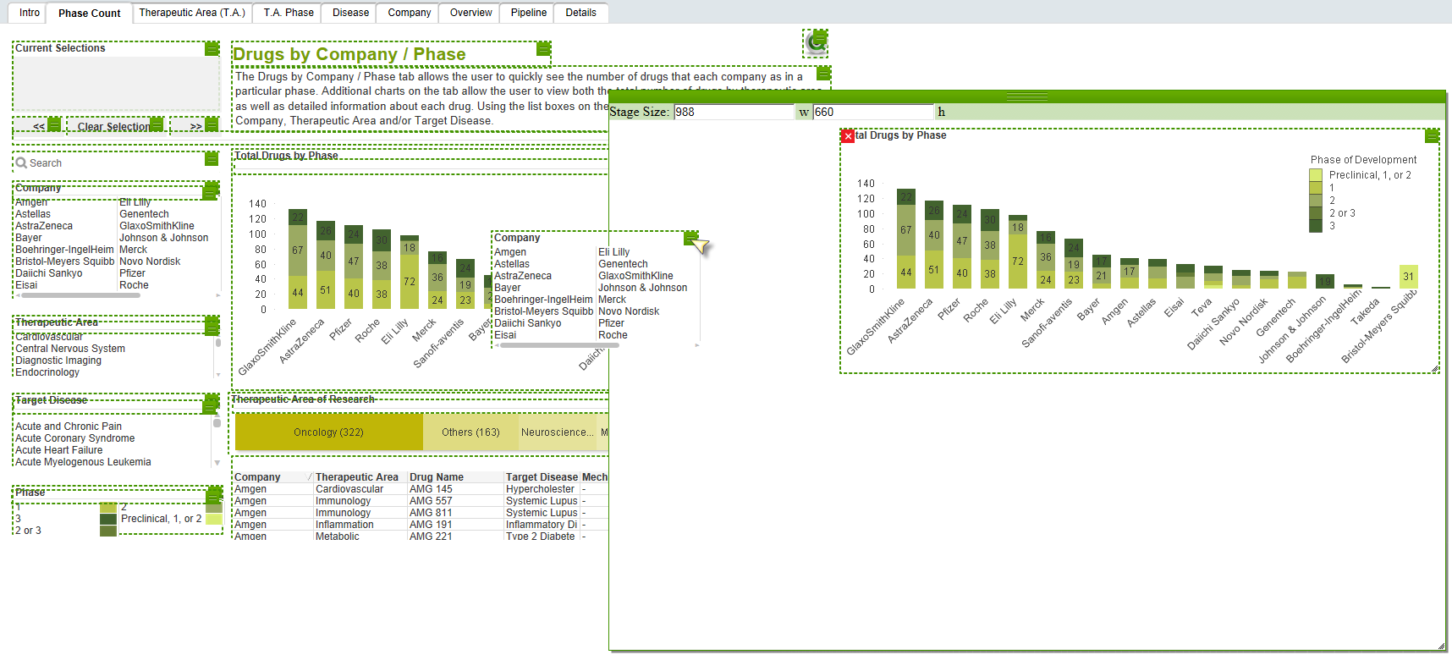
Task: Click the Stage Size width field
Action: 734,112
